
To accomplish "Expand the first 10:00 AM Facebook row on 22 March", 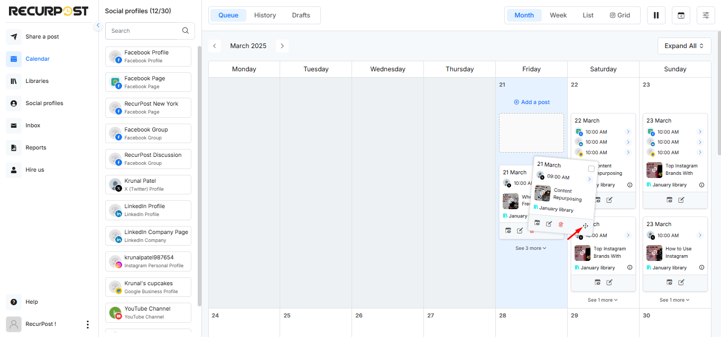I will [x=628, y=132].
